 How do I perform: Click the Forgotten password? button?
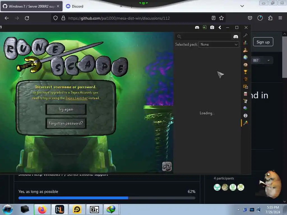(x=66, y=123)
